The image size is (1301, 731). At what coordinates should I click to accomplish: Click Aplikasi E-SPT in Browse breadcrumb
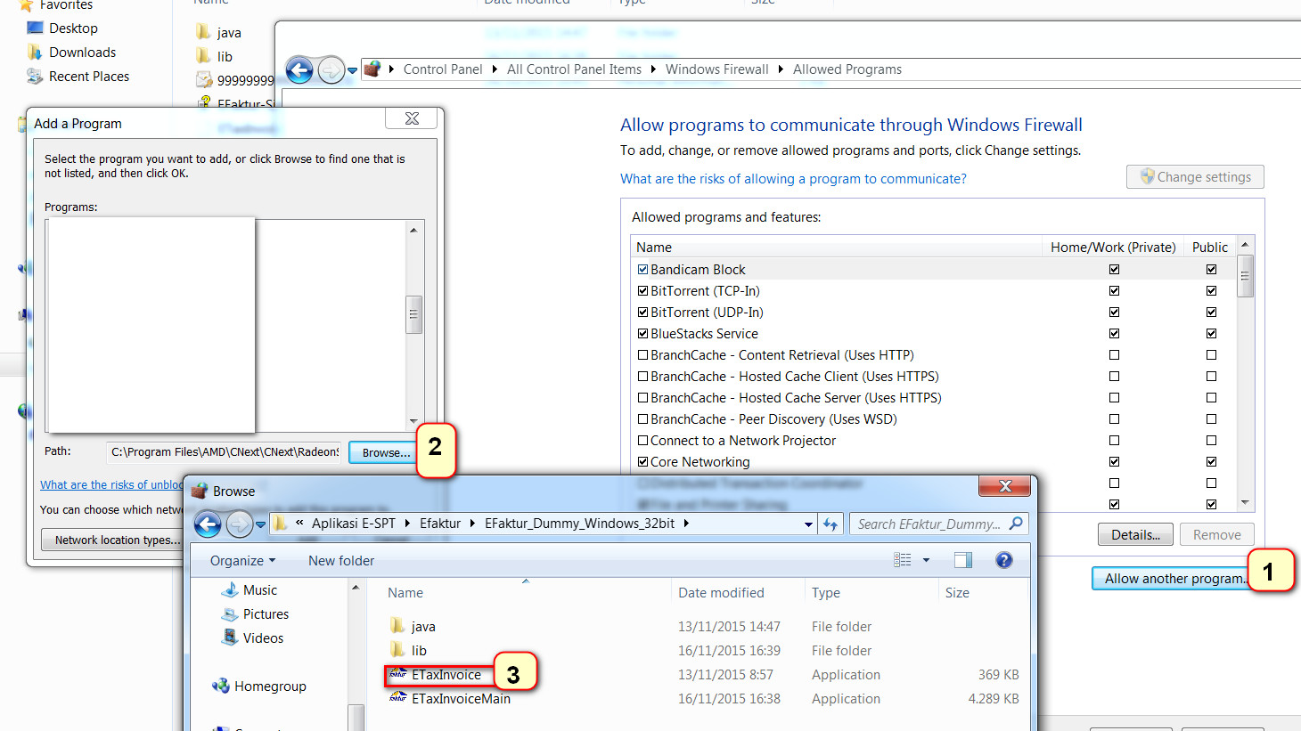point(354,524)
